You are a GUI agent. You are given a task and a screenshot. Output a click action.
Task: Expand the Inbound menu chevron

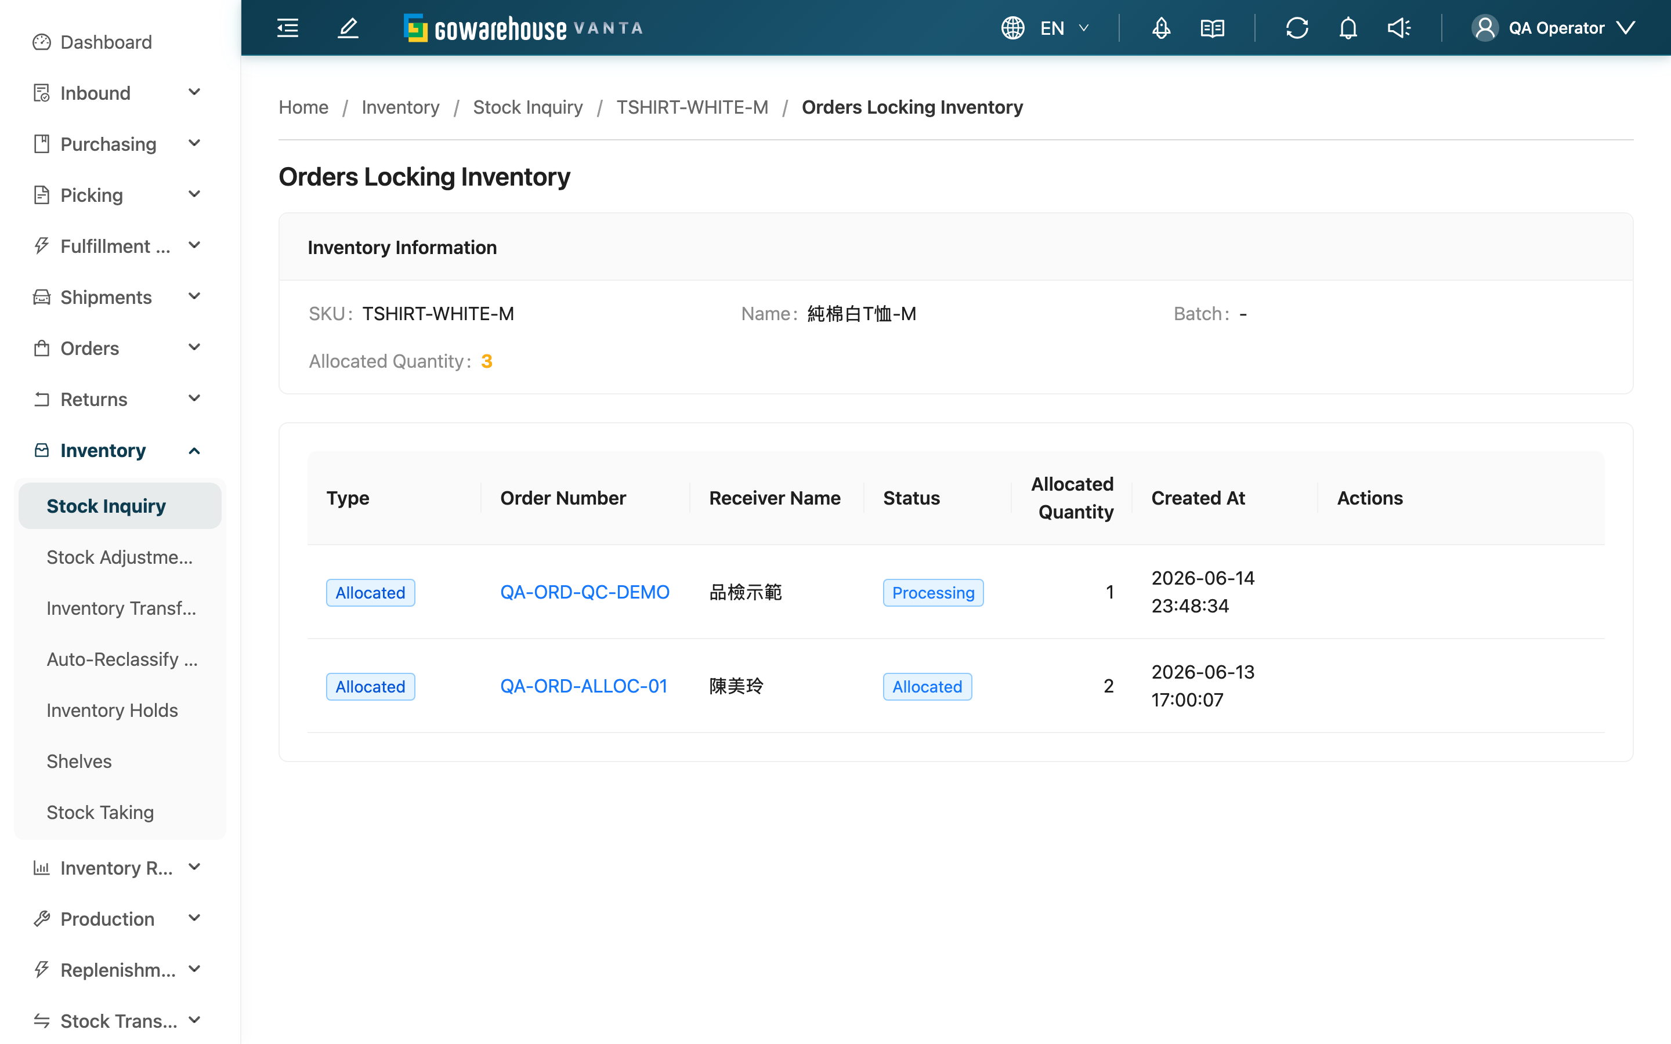click(x=195, y=92)
